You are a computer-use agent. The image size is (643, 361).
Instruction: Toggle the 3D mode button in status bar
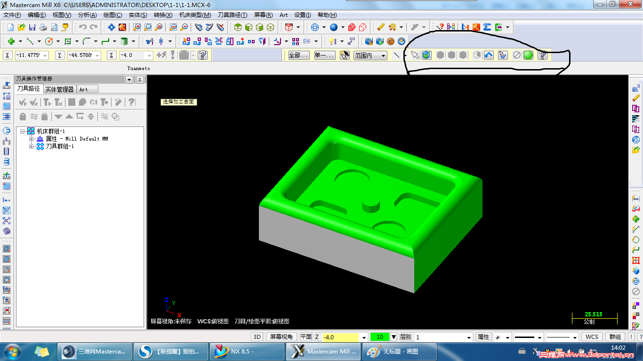tap(257, 337)
